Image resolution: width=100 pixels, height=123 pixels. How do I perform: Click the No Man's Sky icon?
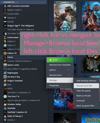click(x=5, y=77)
